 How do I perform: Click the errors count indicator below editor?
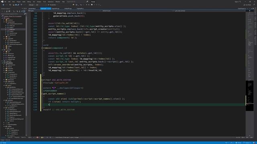click(38, 138)
